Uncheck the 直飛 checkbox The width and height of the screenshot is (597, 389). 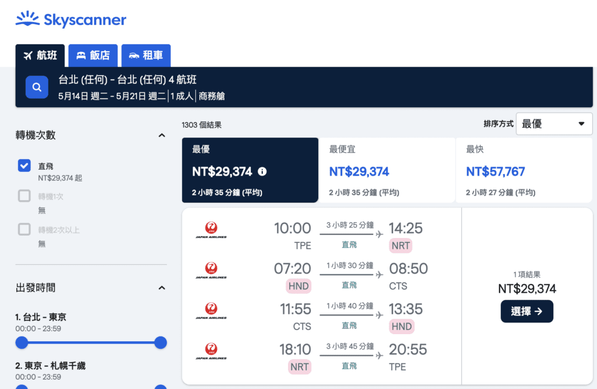coord(24,166)
